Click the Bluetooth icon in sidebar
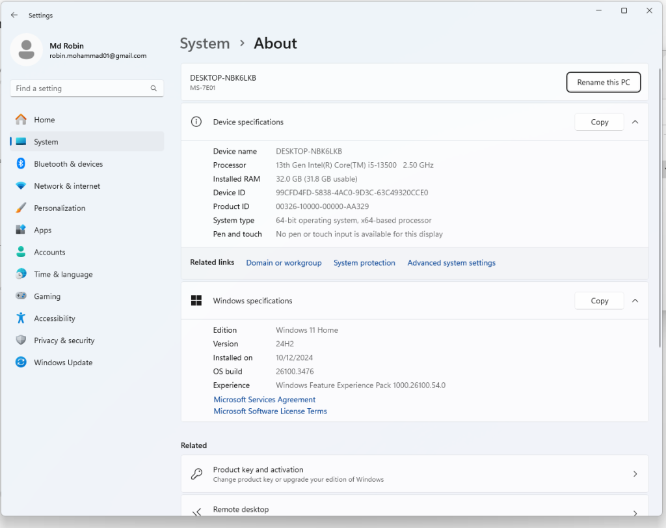666x528 pixels. click(21, 163)
